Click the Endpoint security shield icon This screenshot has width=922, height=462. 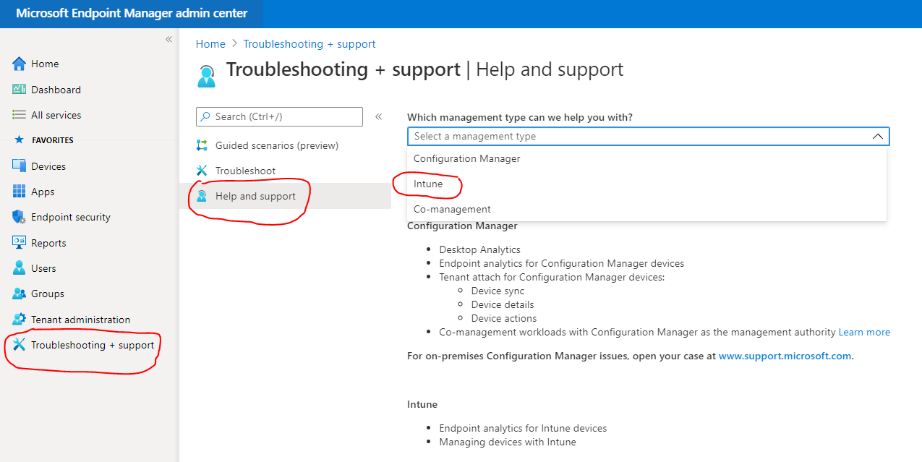click(20, 217)
